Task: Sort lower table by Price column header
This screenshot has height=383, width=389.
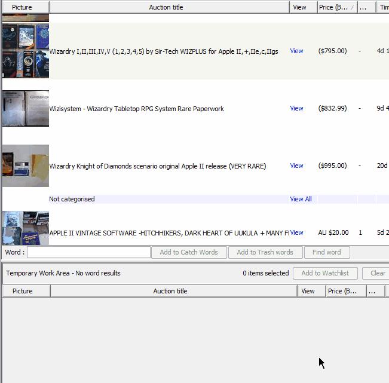Action: click(x=346, y=291)
